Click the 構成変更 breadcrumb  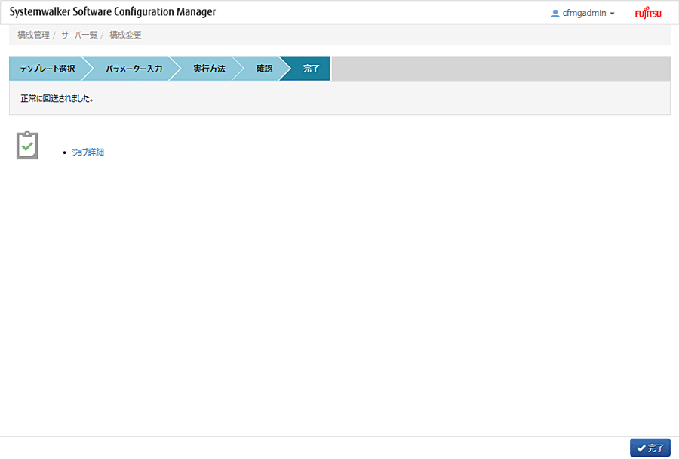pyautogui.click(x=125, y=35)
